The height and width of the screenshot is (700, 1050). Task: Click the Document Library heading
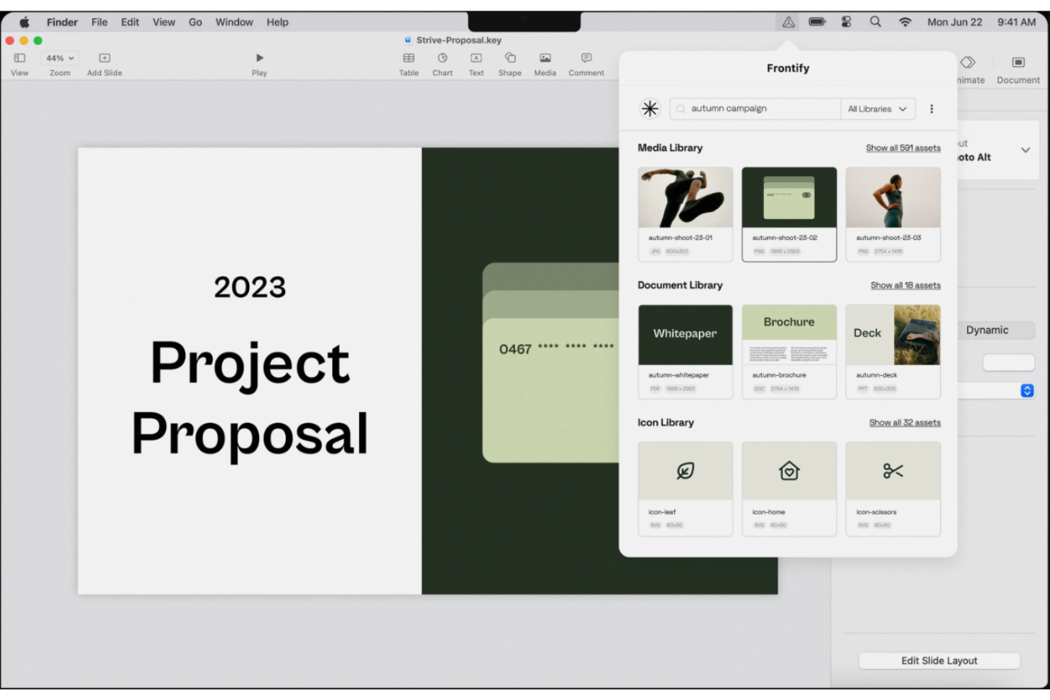pyautogui.click(x=680, y=285)
